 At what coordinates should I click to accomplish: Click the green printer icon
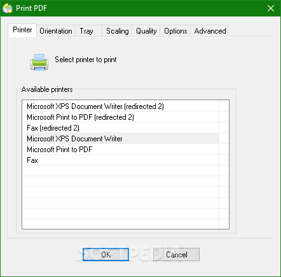click(x=39, y=63)
